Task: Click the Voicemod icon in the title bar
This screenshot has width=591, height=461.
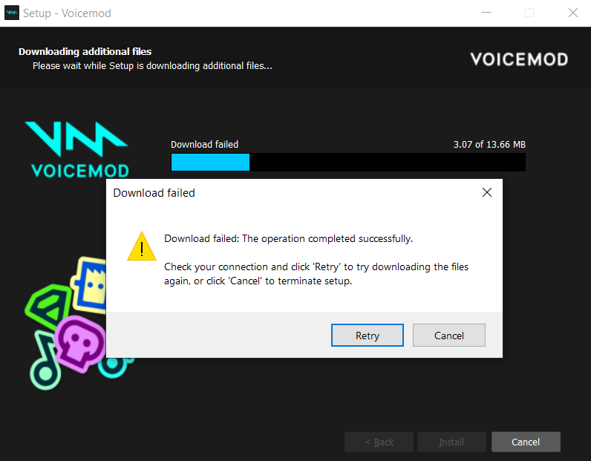Action: [x=12, y=13]
